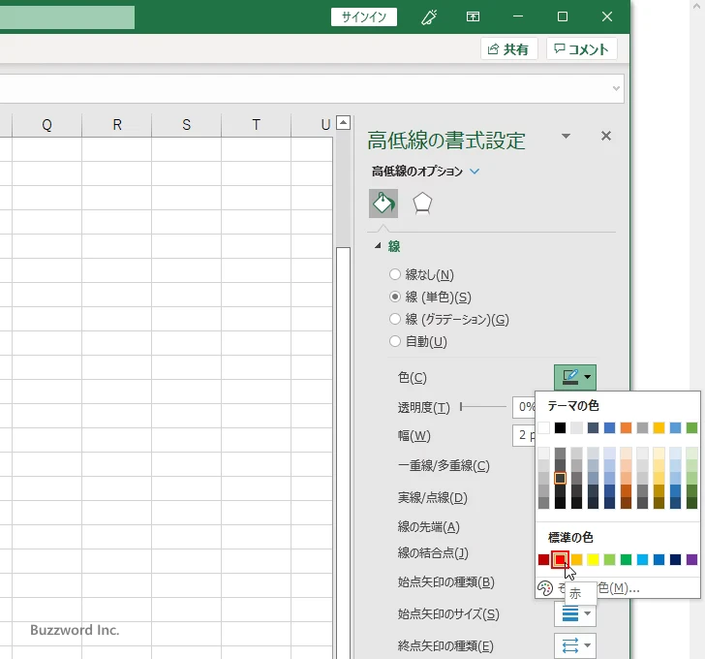Select the 線なし(N) radio button
Image resolution: width=705 pixels, height=659 pixels.
[395, 274]
